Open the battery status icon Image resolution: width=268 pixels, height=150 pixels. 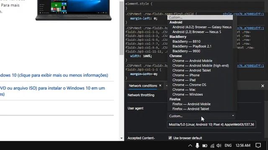point(205,145)
